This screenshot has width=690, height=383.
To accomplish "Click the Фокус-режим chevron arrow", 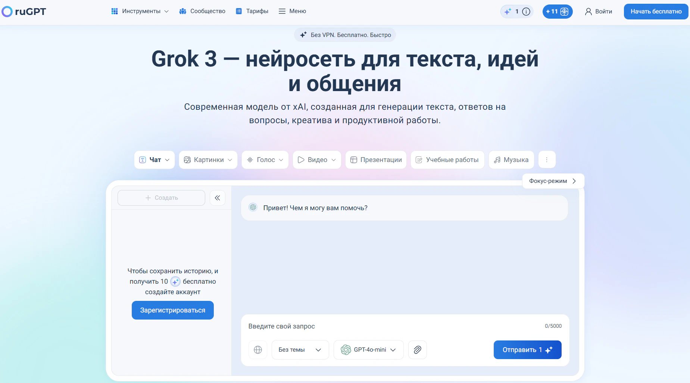I will pyautogui.click(x=574, y=181).
